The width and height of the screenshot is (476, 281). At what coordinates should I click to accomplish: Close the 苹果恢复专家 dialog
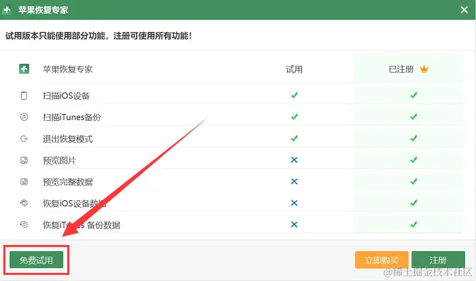click(464, 10)
